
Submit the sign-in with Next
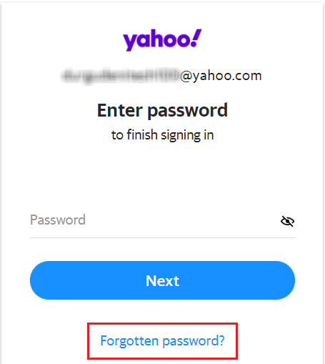[x=162, y=280]
